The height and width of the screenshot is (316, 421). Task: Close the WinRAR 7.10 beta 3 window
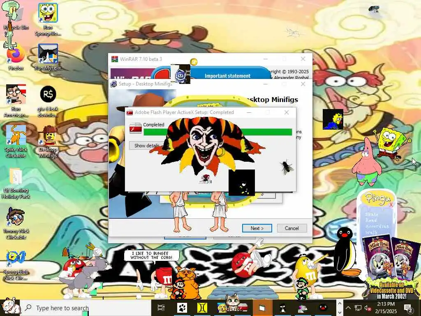point(303,59)
